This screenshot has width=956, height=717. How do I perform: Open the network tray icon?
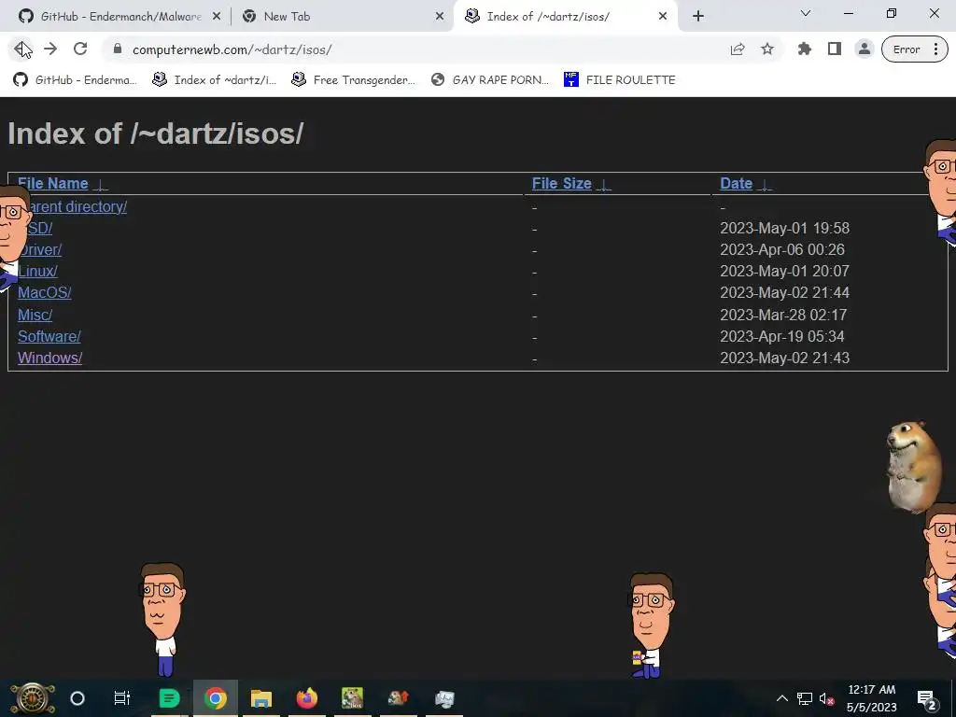tap(805, 698)
